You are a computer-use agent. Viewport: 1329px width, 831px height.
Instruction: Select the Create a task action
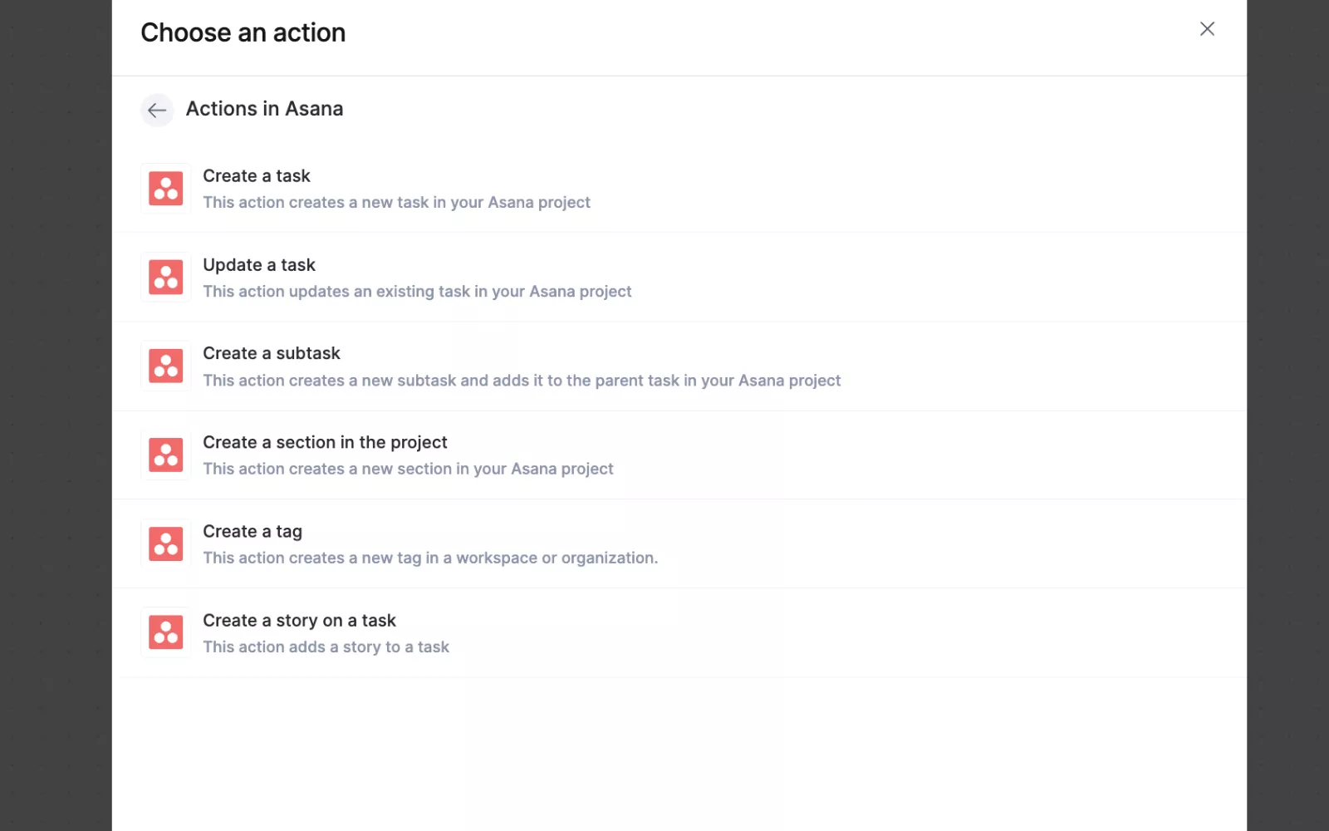tap(257, 176)
